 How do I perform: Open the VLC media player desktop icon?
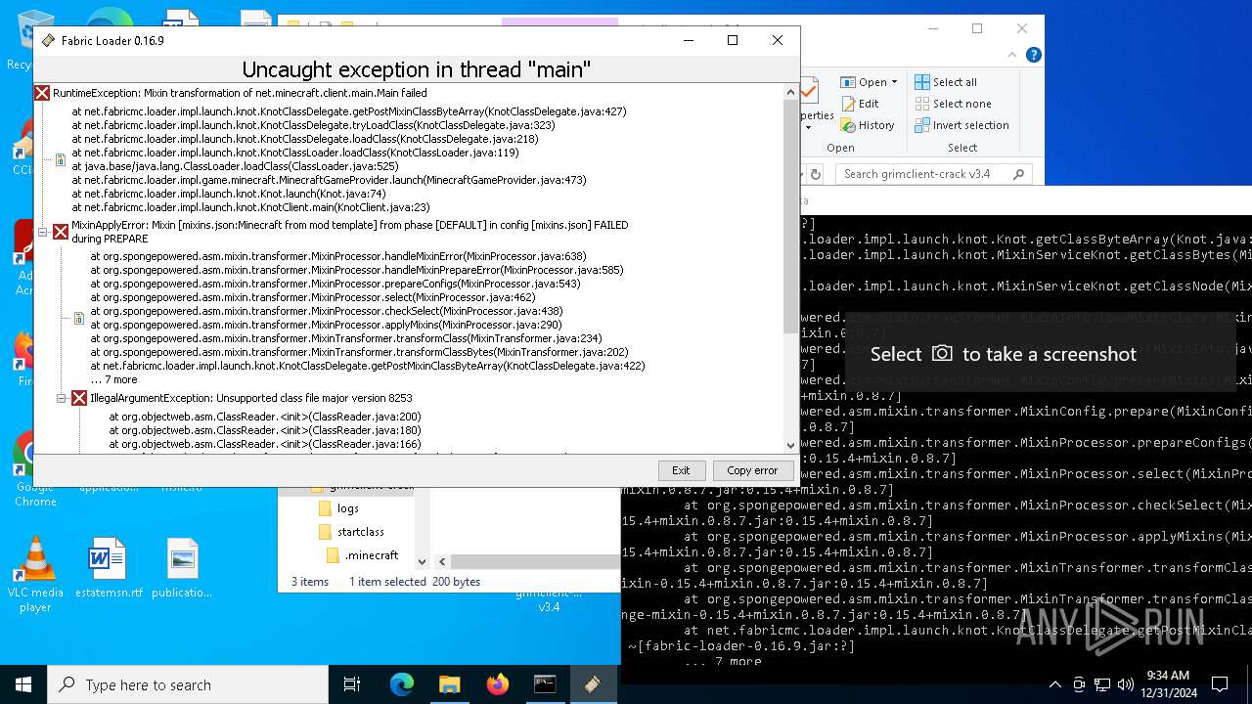click(35, 575)
